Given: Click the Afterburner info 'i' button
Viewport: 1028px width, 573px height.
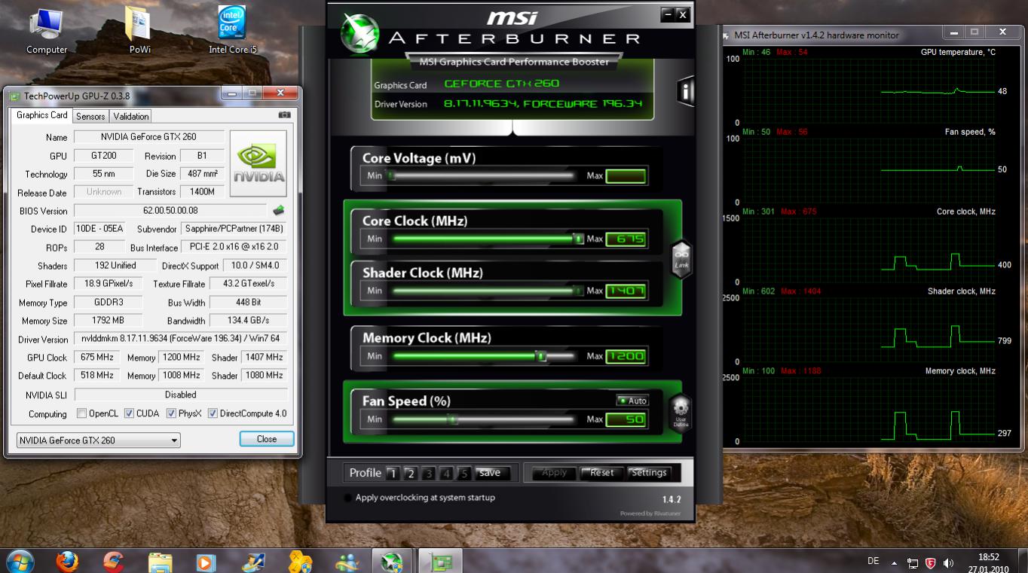Looking at the screenshot, I should [685, 92].
